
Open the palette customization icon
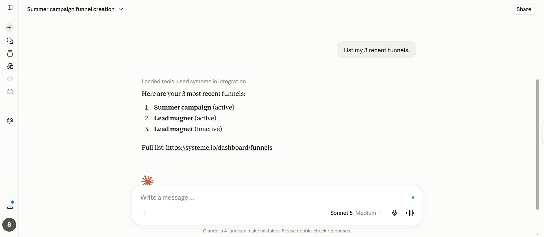pyautogui.click(x=10, y=121)
